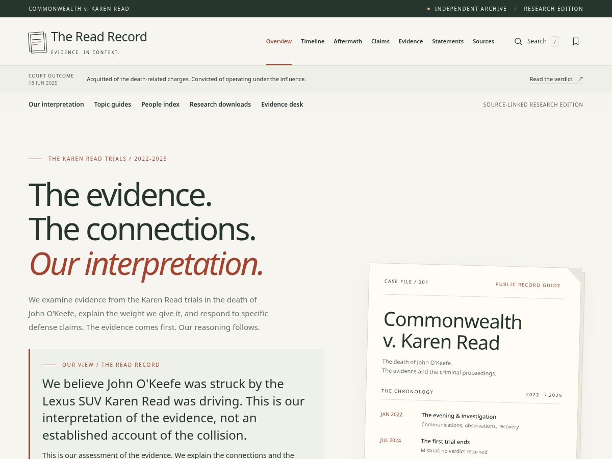Click 'Communications, observations, recovery' text
612x459 pixels.
[470, 426]
